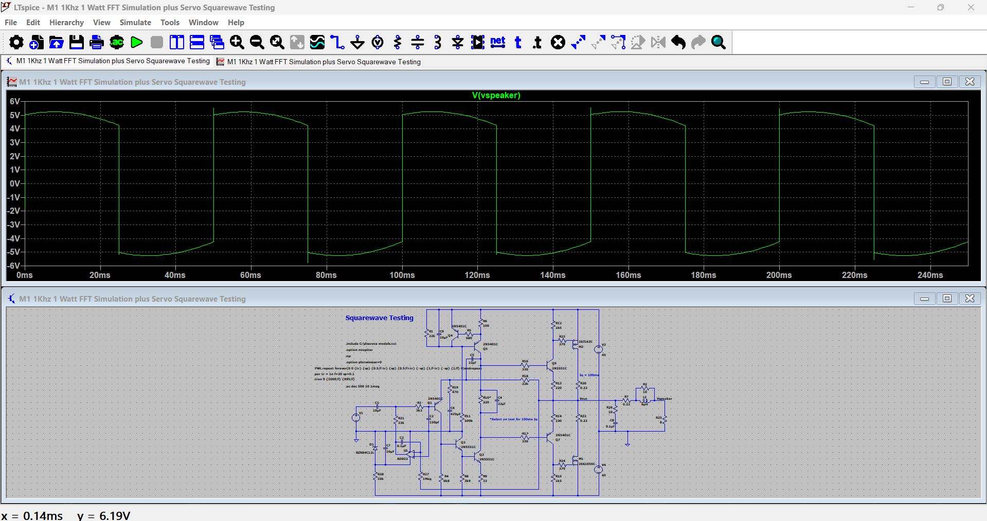Tile the windows vertically
987x521 pixels.
pos(177,42)
